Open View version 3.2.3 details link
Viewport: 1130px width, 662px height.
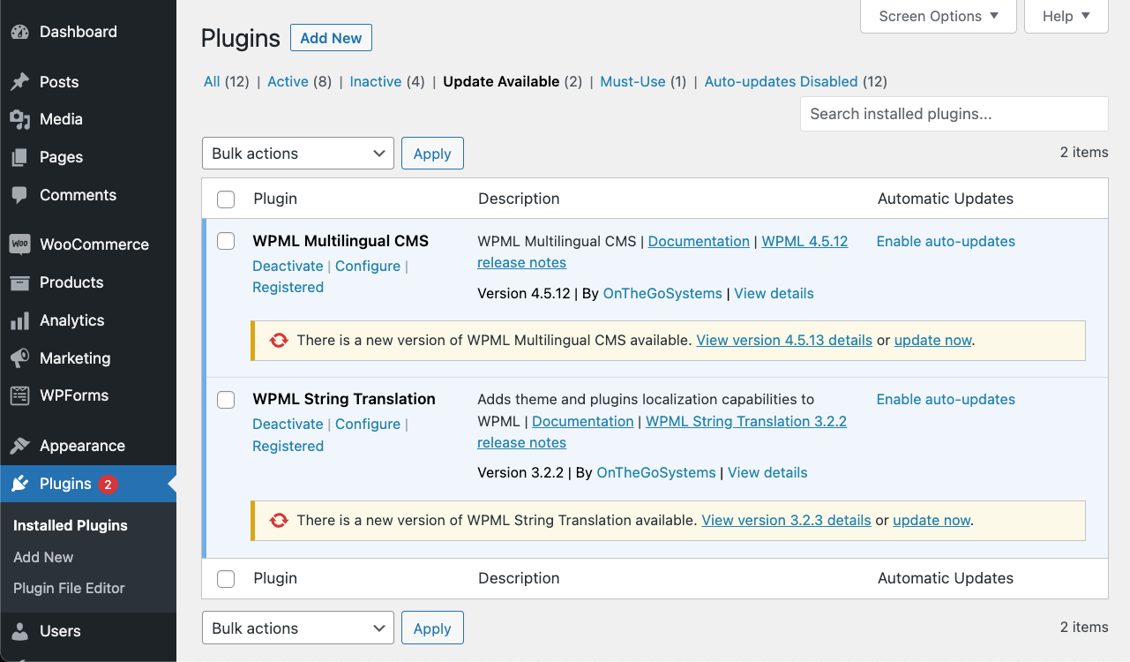pyautogui.click(x=786, y=520)
